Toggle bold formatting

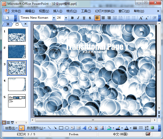tap(72, 18)
